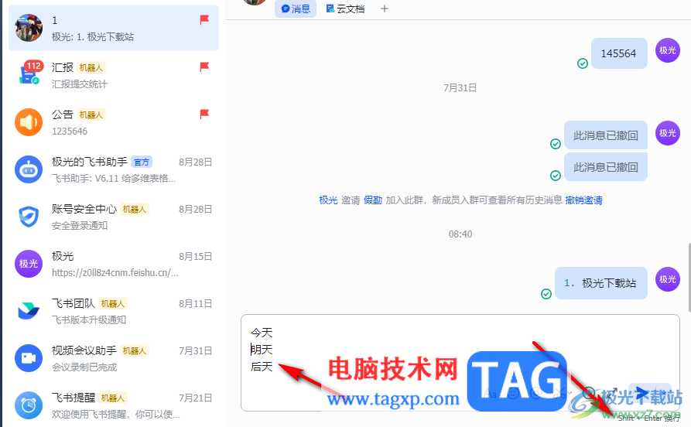This screenshot has width=691, height=427.
Task: Click the 飞书版本升级通知 preview text
Action: coord(88,319)
